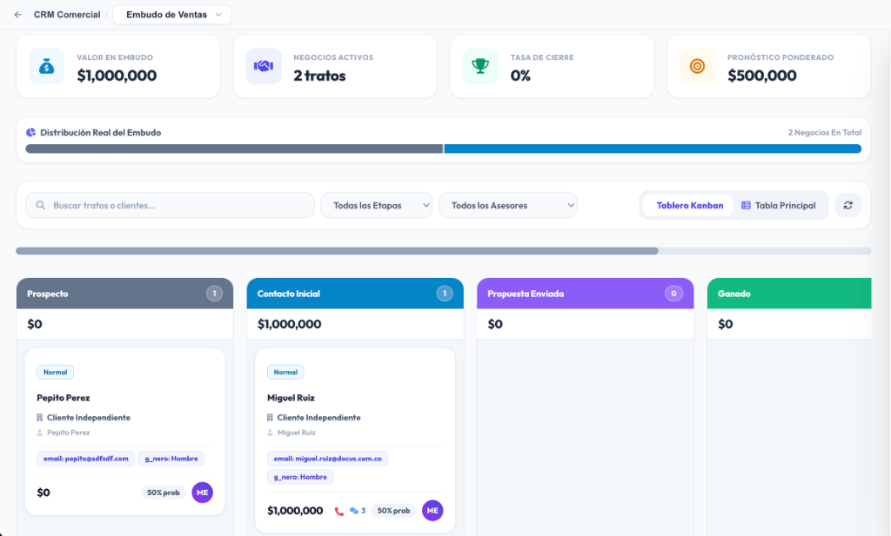Click the table icon in Tabla Principal

[746, 205]
